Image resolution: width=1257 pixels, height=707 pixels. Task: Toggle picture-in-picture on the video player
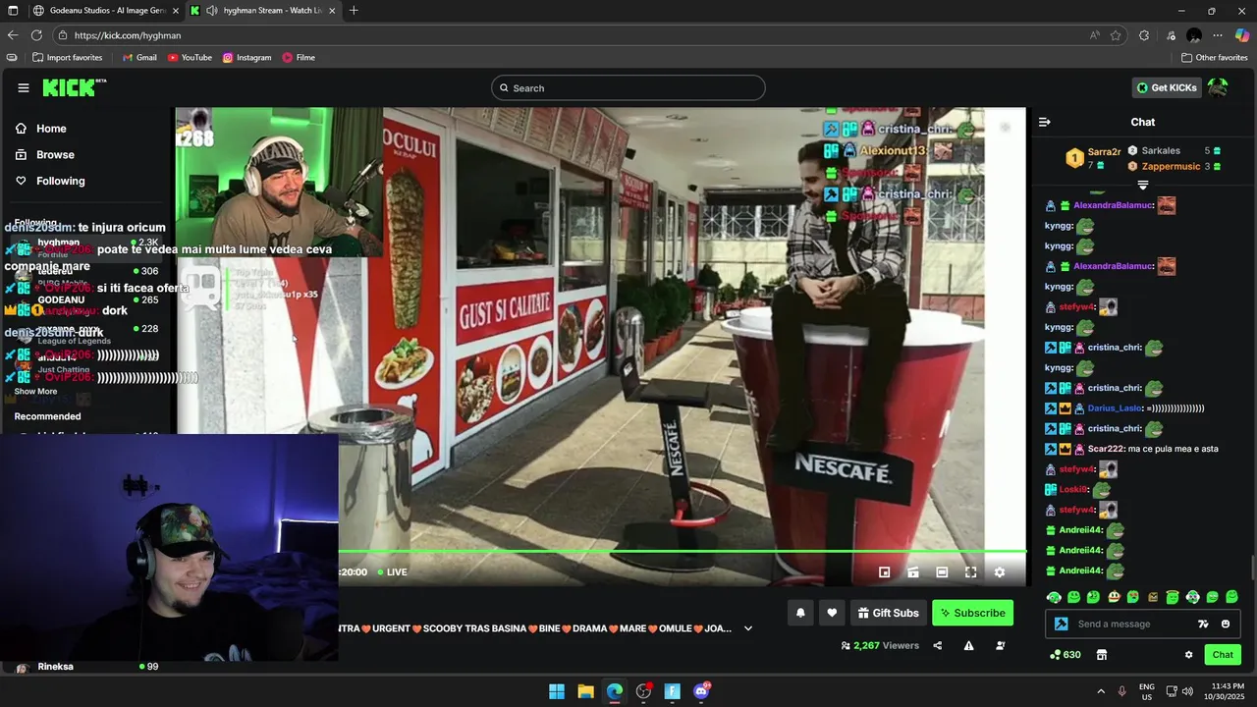tap(884, 572)
